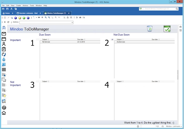Click the Replication arrows icon in sidebar

tap(4, 54)
